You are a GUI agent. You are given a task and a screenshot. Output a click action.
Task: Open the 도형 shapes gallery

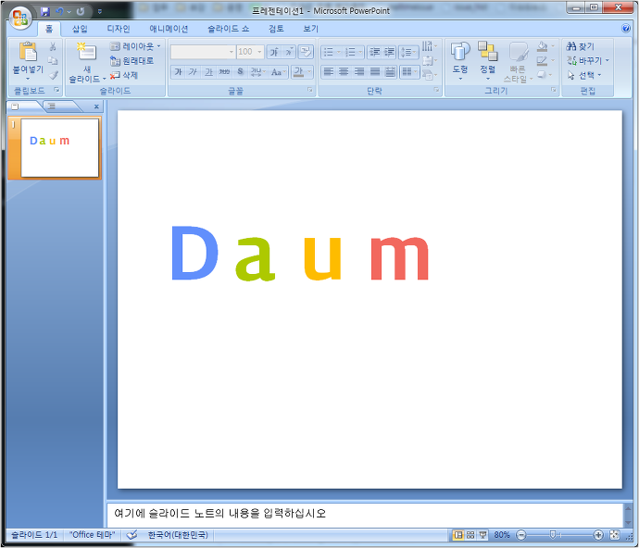pyautogui.click(x=460, y=60)
